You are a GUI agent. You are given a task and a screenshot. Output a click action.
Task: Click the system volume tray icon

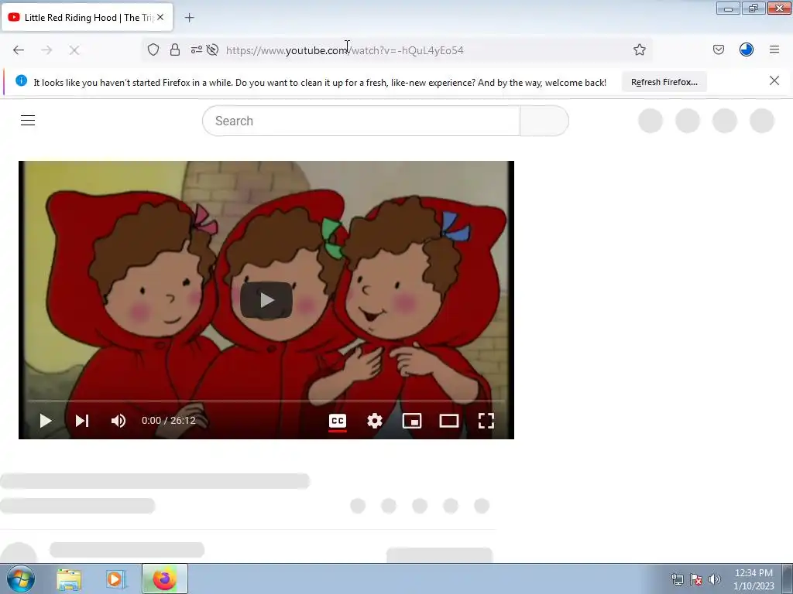click(715, 579)
